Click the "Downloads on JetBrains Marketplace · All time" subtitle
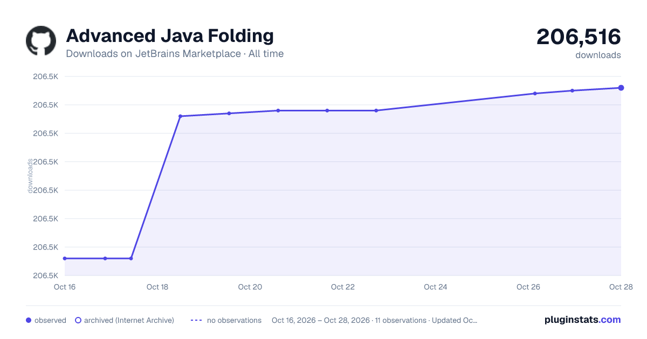647x339 pixels. [175, 54]
